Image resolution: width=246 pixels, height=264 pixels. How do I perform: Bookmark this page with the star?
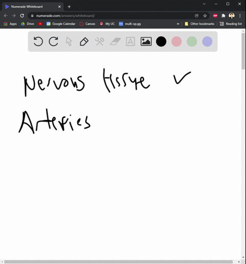[205, 16]
